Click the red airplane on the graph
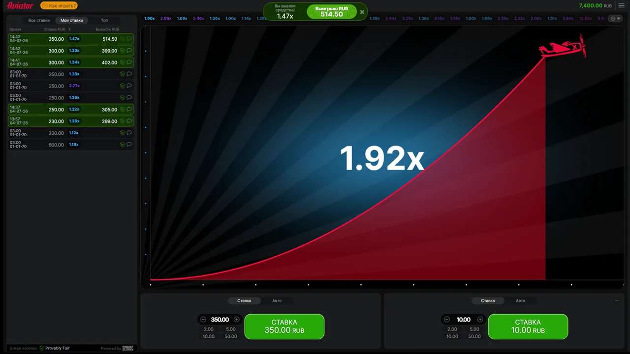 tap(562, 47)
